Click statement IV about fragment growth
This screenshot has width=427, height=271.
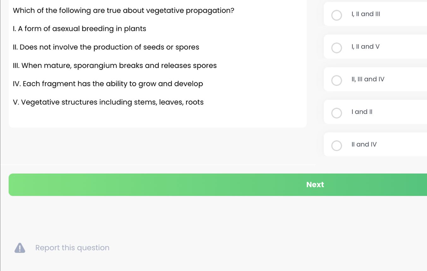click(108, 84)
